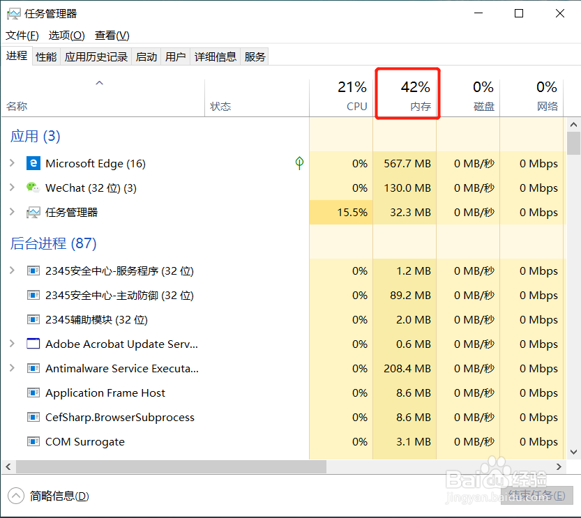Select the CefSharp.BrowserSubprocess row
The width and height of the screenshot is (581, 518).
[284, 418]
